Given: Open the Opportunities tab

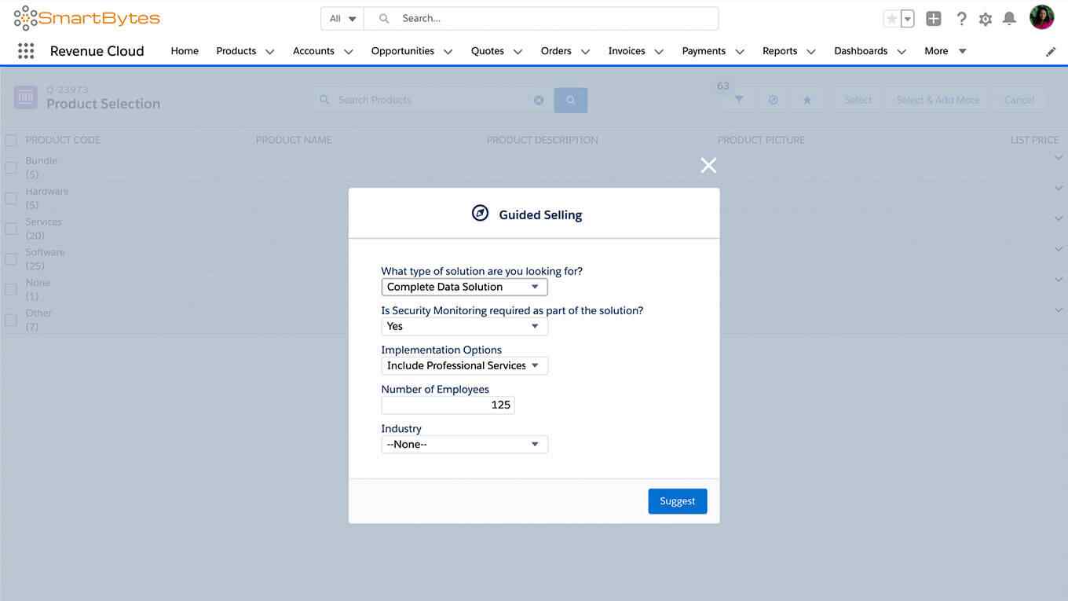Looking at the screenshot, I should tap(403, 51).
